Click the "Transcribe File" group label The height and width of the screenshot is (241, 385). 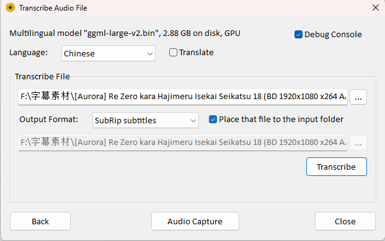(42, 77)
